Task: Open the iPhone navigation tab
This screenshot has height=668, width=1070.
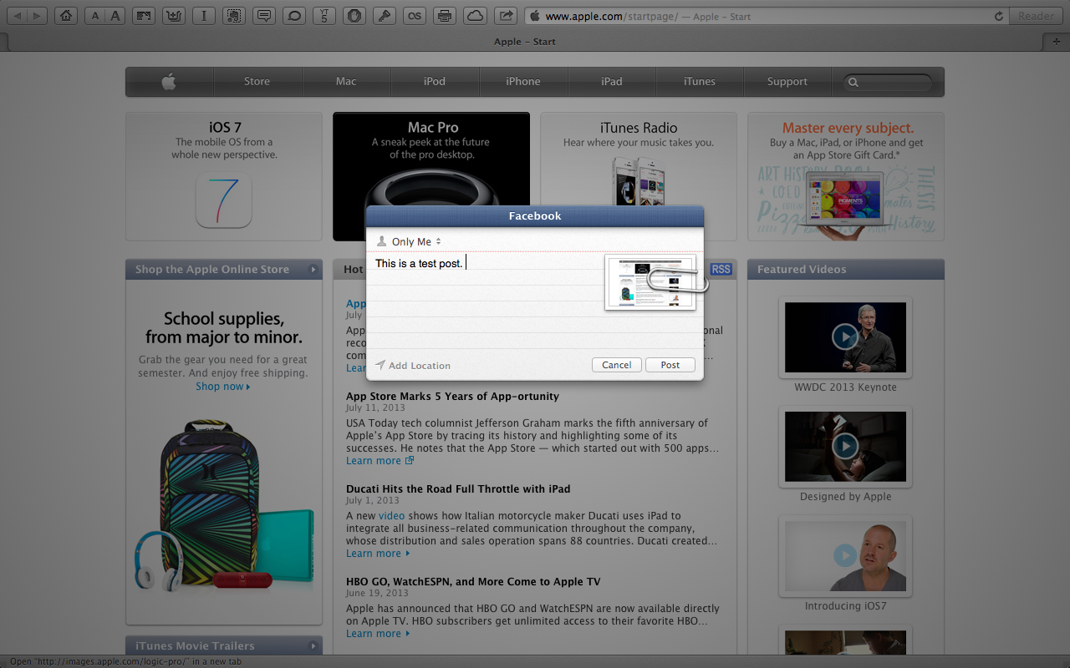Action: [x=523, y=82]
